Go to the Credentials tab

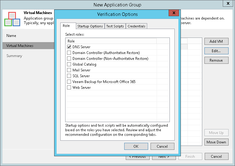tap(136, 26)
